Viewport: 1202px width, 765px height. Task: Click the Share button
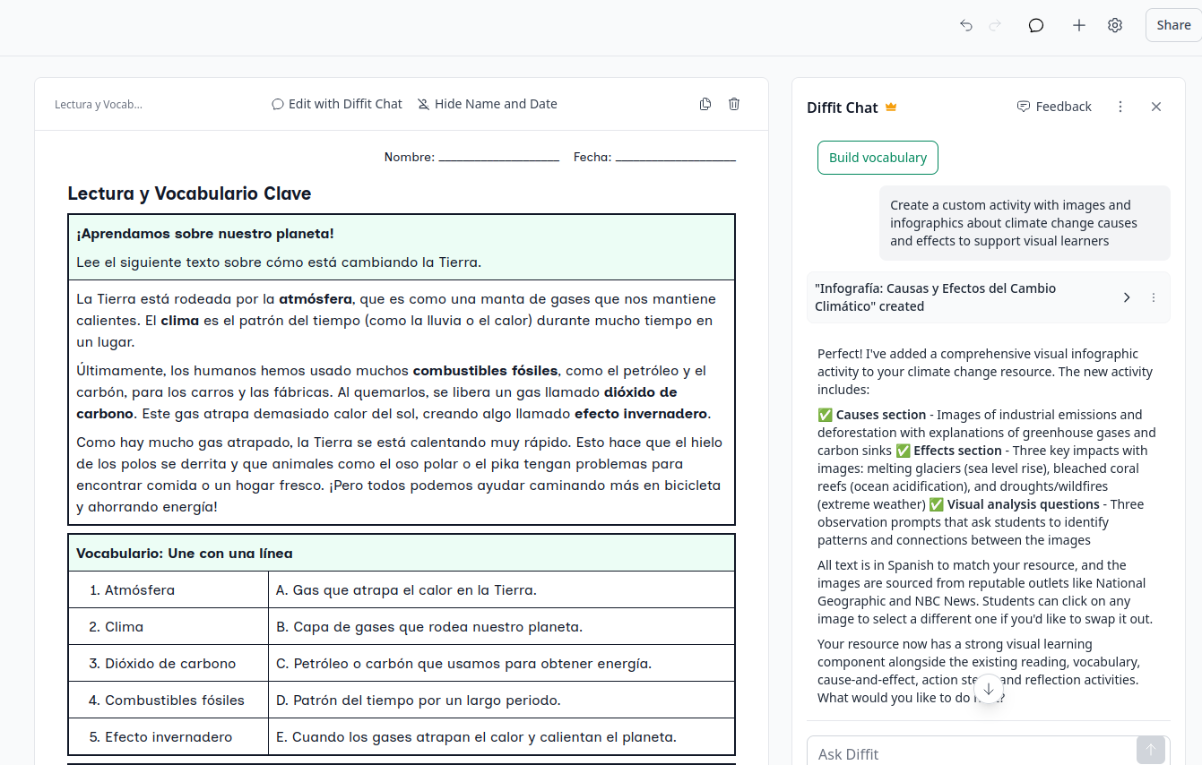1172,25
